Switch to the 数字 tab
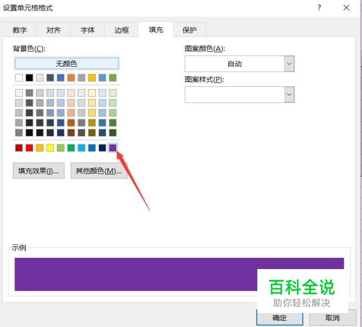 pos(19,30)
